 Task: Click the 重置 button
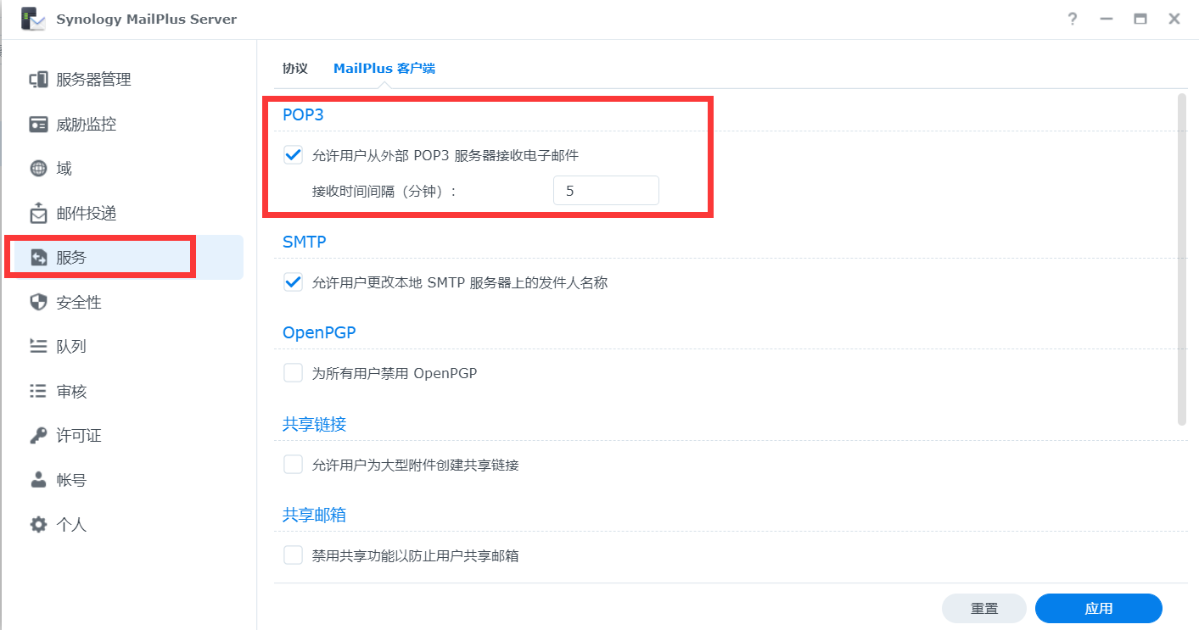(984, 609)
